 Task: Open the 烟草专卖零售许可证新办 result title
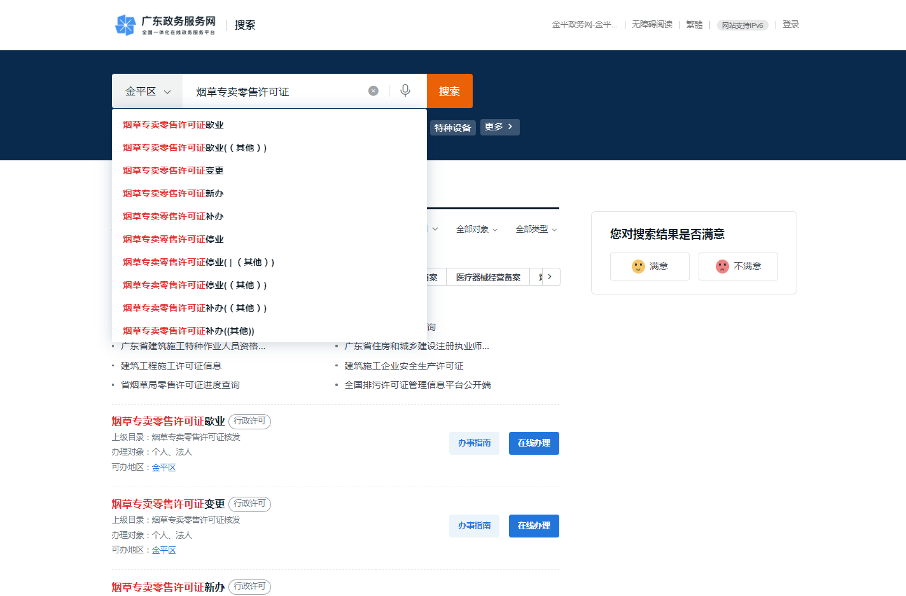pyautogui.click(x=168, y=587)
